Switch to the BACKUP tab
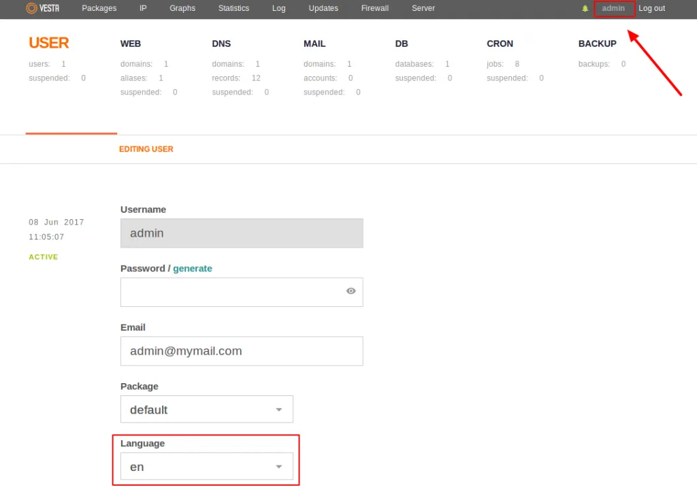 598,44
